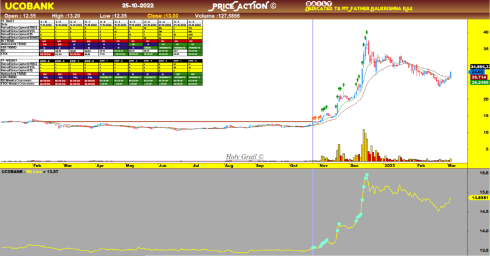Click the red 26.714 moving average tag
The image size is (490, 256).
click(x=478, y=77)
